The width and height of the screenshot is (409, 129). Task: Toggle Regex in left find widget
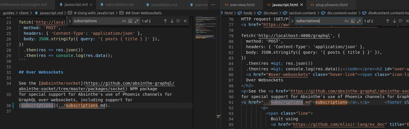click(136, 21)
